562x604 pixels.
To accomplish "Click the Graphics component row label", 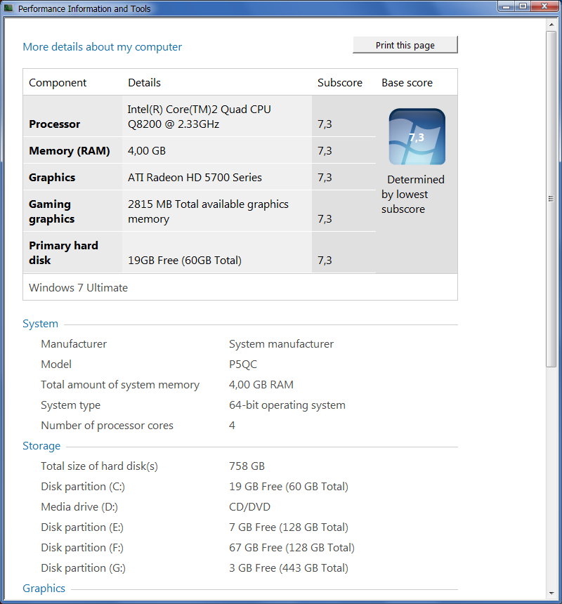I will click(x=52, y=178).
